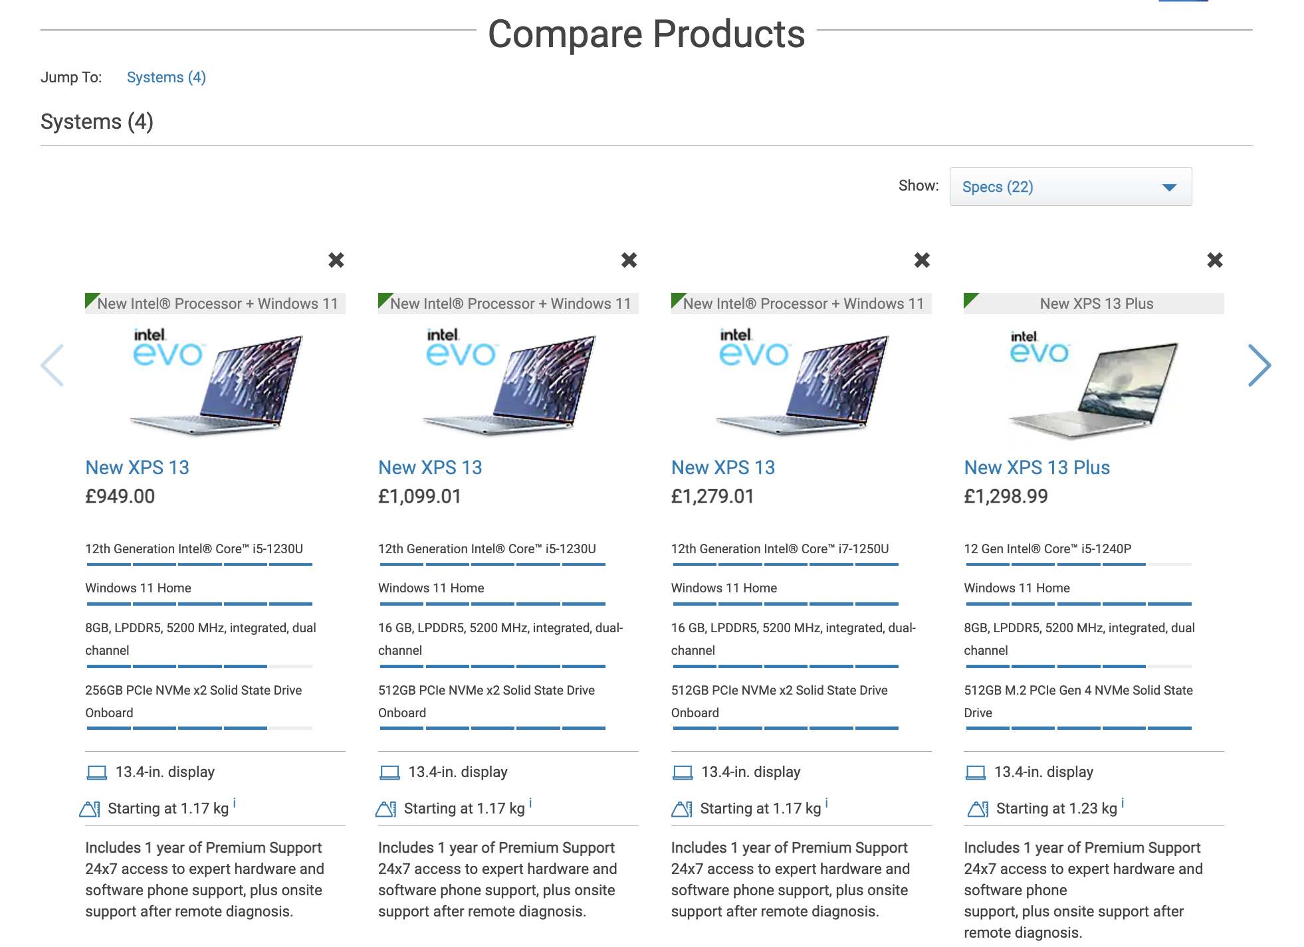Open the Specs (22) Show dropdown
1304x947 pixels.
(x=1071, y=187)
